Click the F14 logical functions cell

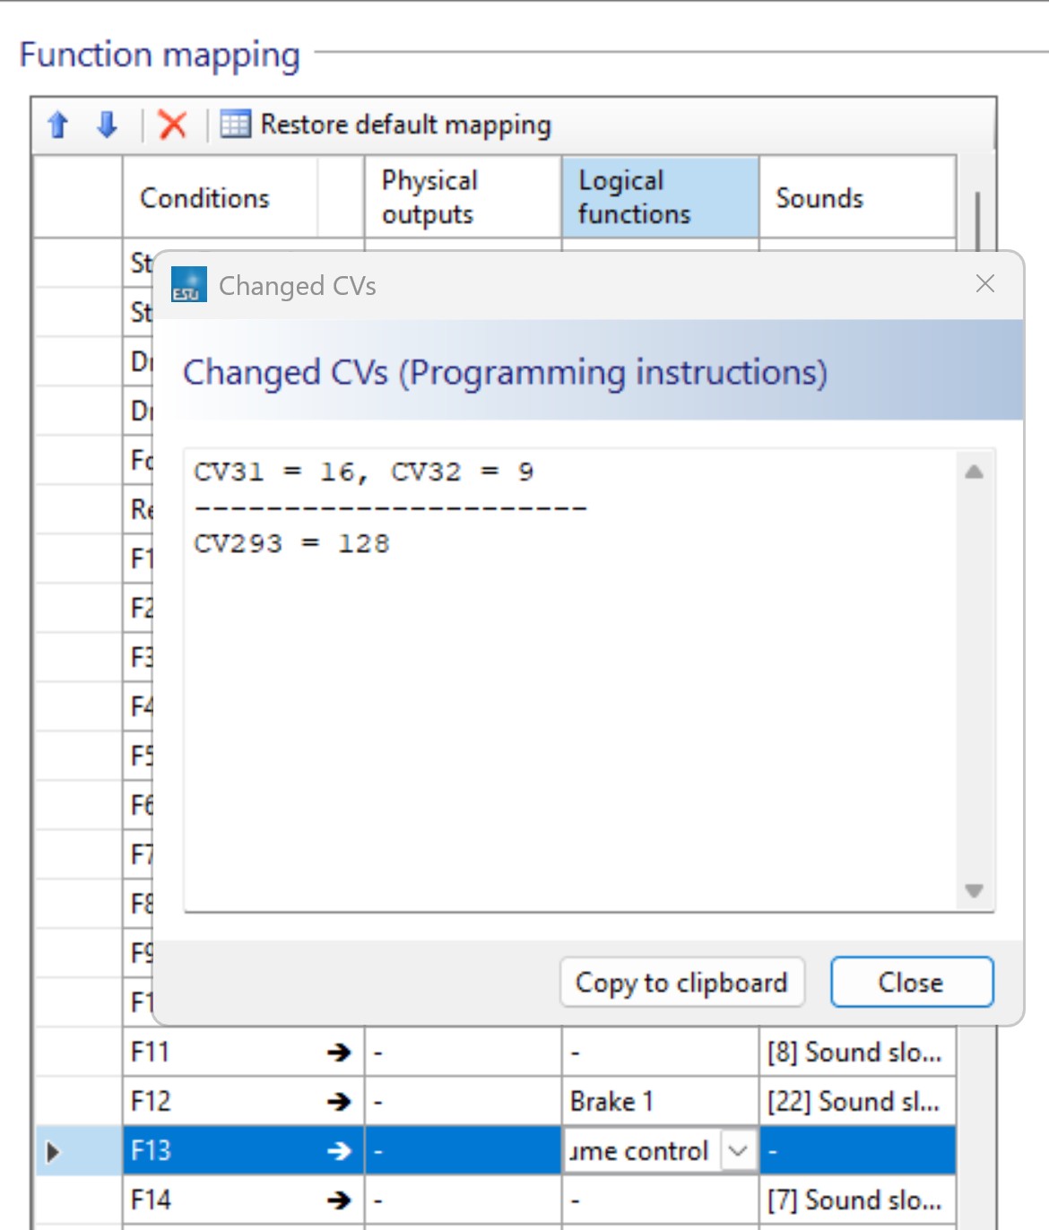coord(661,1200)
